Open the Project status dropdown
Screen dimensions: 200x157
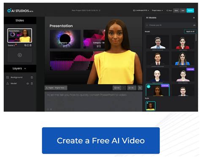(x=157, y=11)
